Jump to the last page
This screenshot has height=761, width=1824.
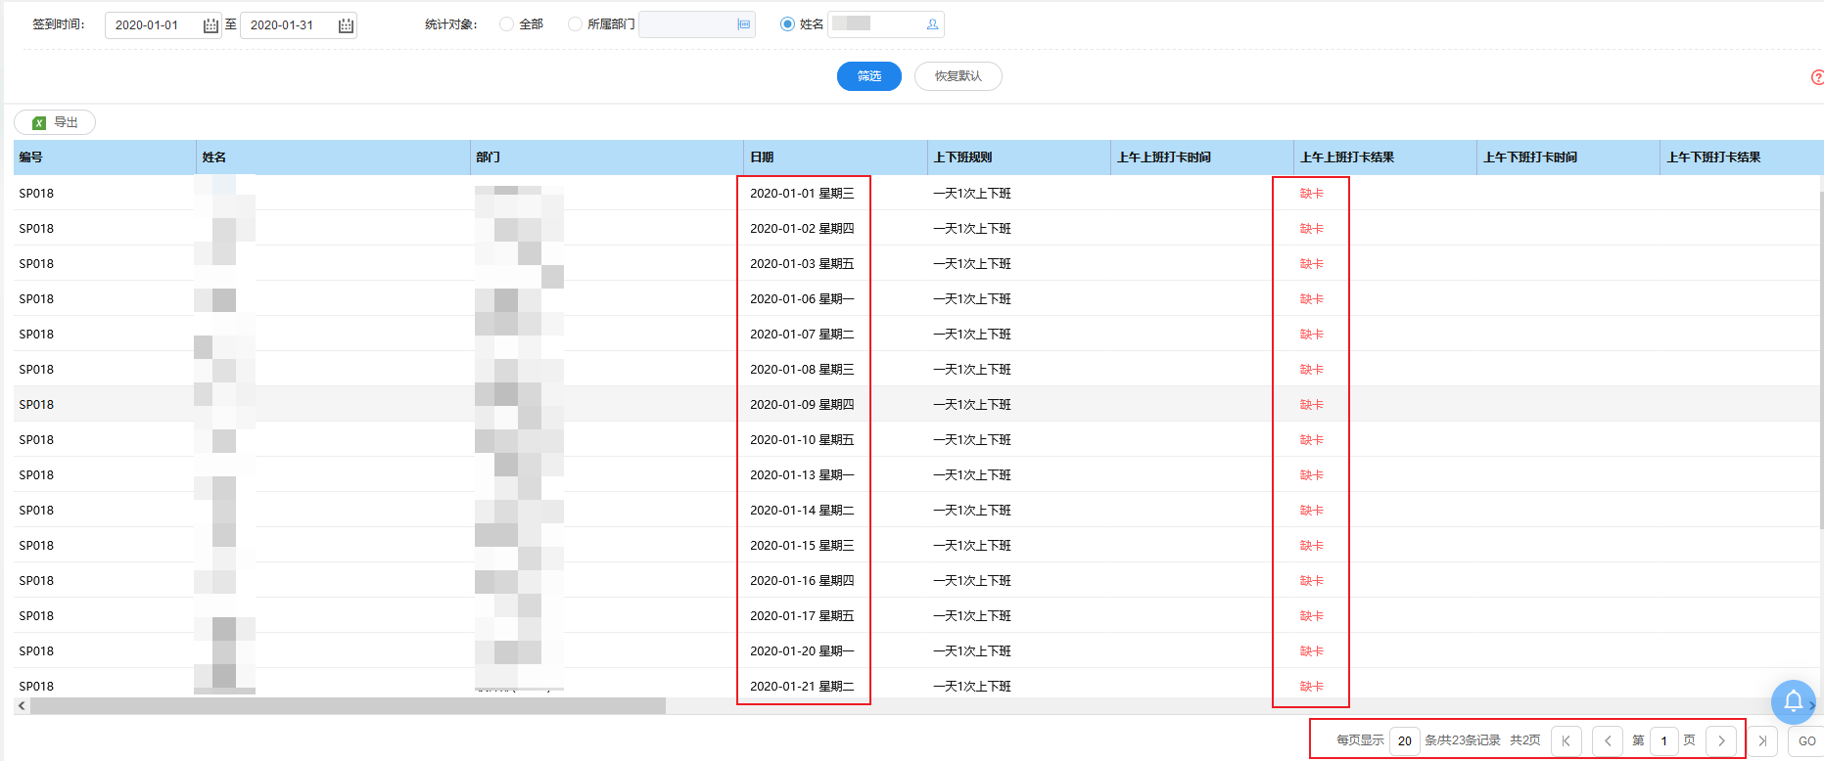(1761, 740)
